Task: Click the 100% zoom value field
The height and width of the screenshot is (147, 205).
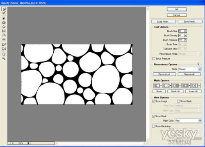Action: (20, 143)
